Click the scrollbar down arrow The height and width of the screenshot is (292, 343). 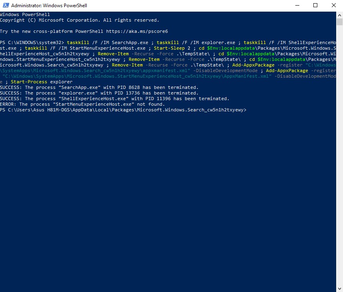tap(339, 289)
